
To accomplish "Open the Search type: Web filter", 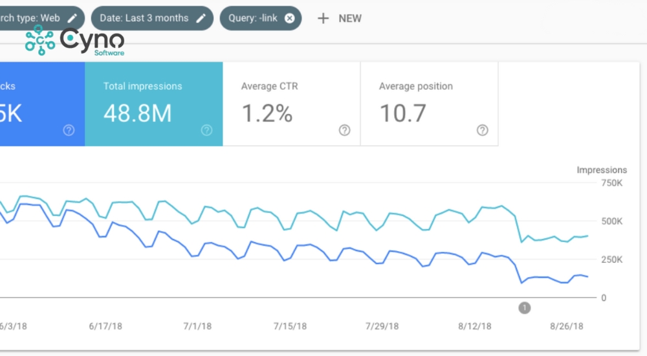I will [x=32, y=18].
